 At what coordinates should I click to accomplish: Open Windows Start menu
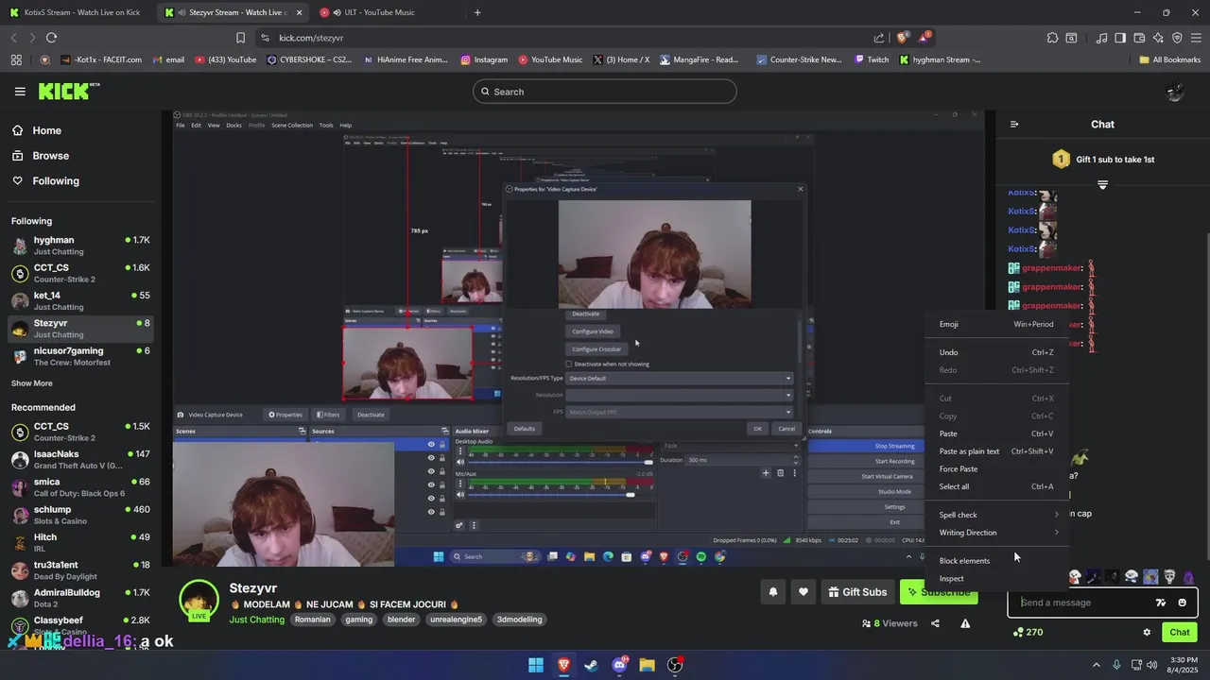pos(536,665)
